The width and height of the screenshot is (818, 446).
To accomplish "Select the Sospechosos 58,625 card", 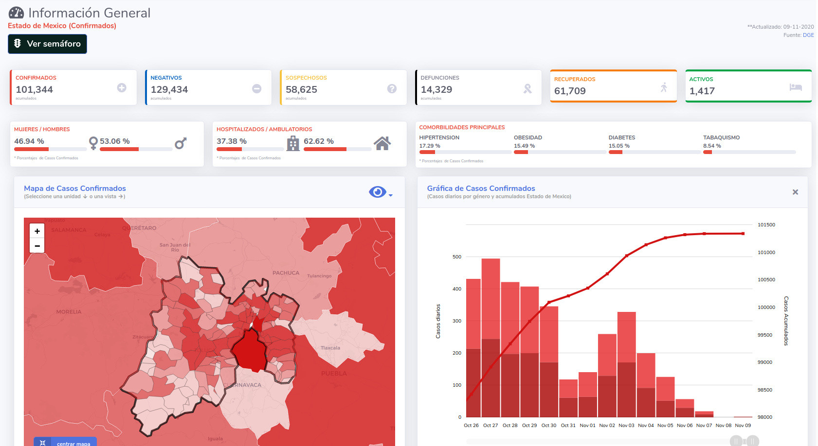I will pyautogui.click(x=343, y=87).
